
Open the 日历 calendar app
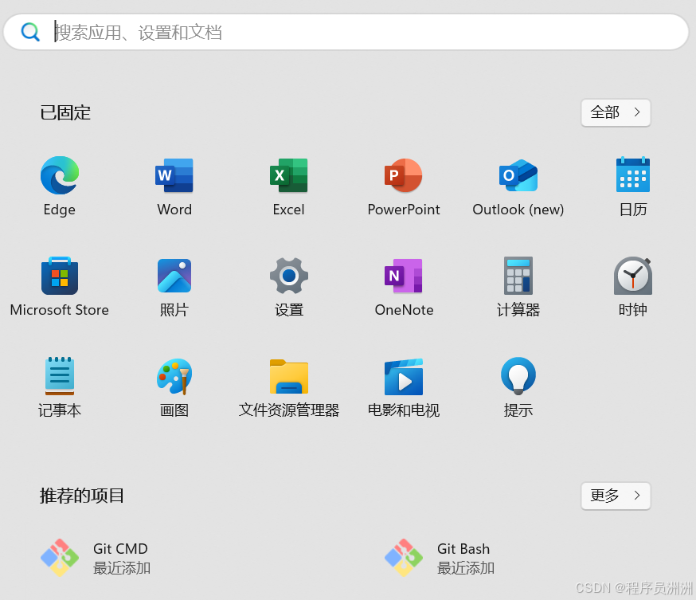(633, 175)
